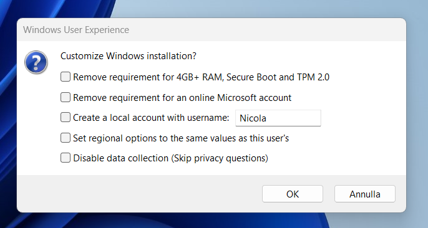Image resolution: width=428 pixels, height=228 pixels.
Task: Enable Set regional options to this user's values
Action: pyautogui.click(x=66, y=138)
